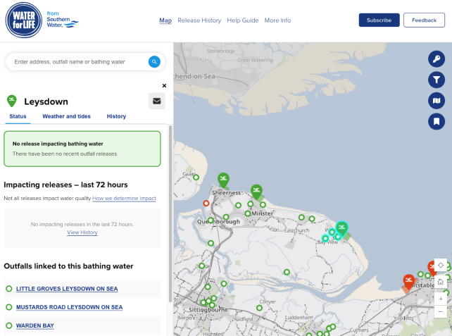The image size is (452, 336).
Task: Click the blue search magnifier button
Action: [154, 62]
